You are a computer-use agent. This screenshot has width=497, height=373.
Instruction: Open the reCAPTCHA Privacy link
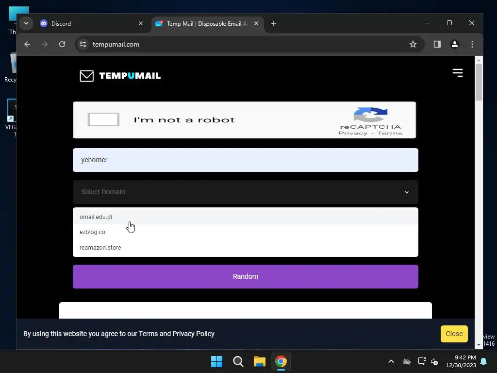coord(353,133)
